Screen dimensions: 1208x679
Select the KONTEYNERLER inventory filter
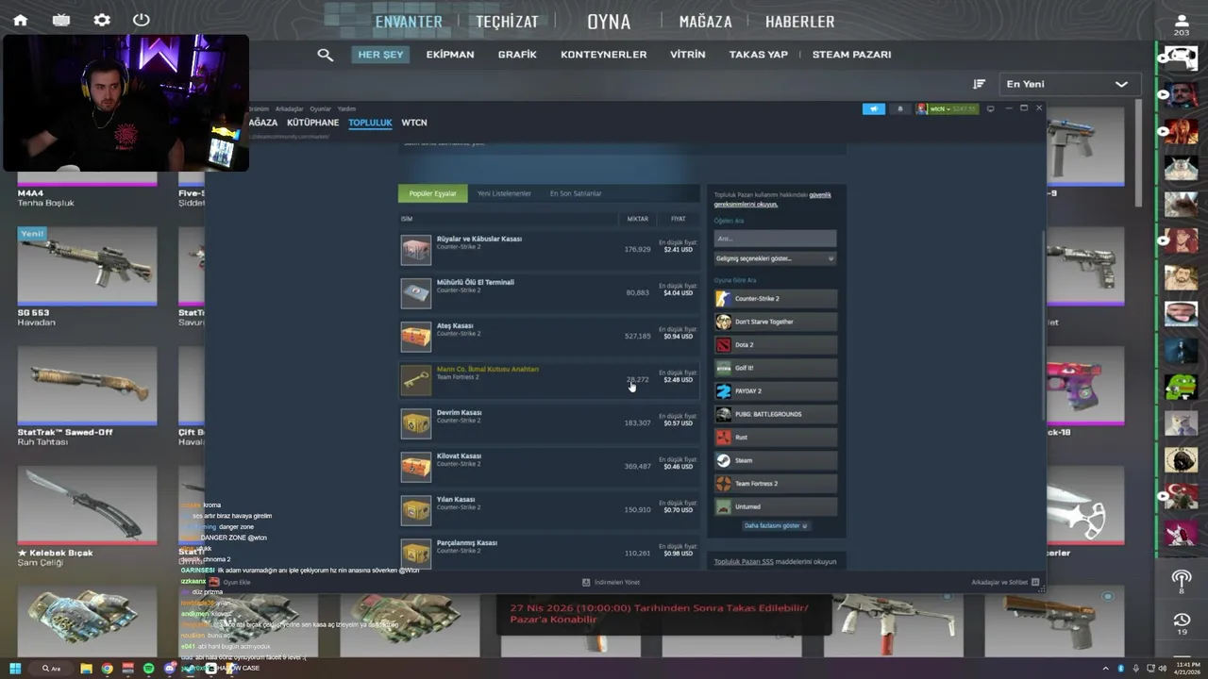(x=603, y=55)
